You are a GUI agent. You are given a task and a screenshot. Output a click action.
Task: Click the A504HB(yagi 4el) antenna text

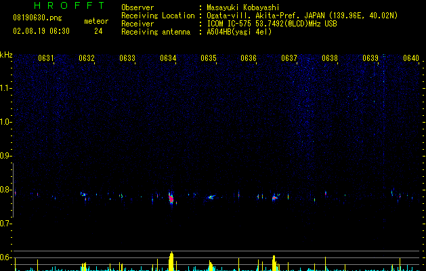click(x=239, y=32)
